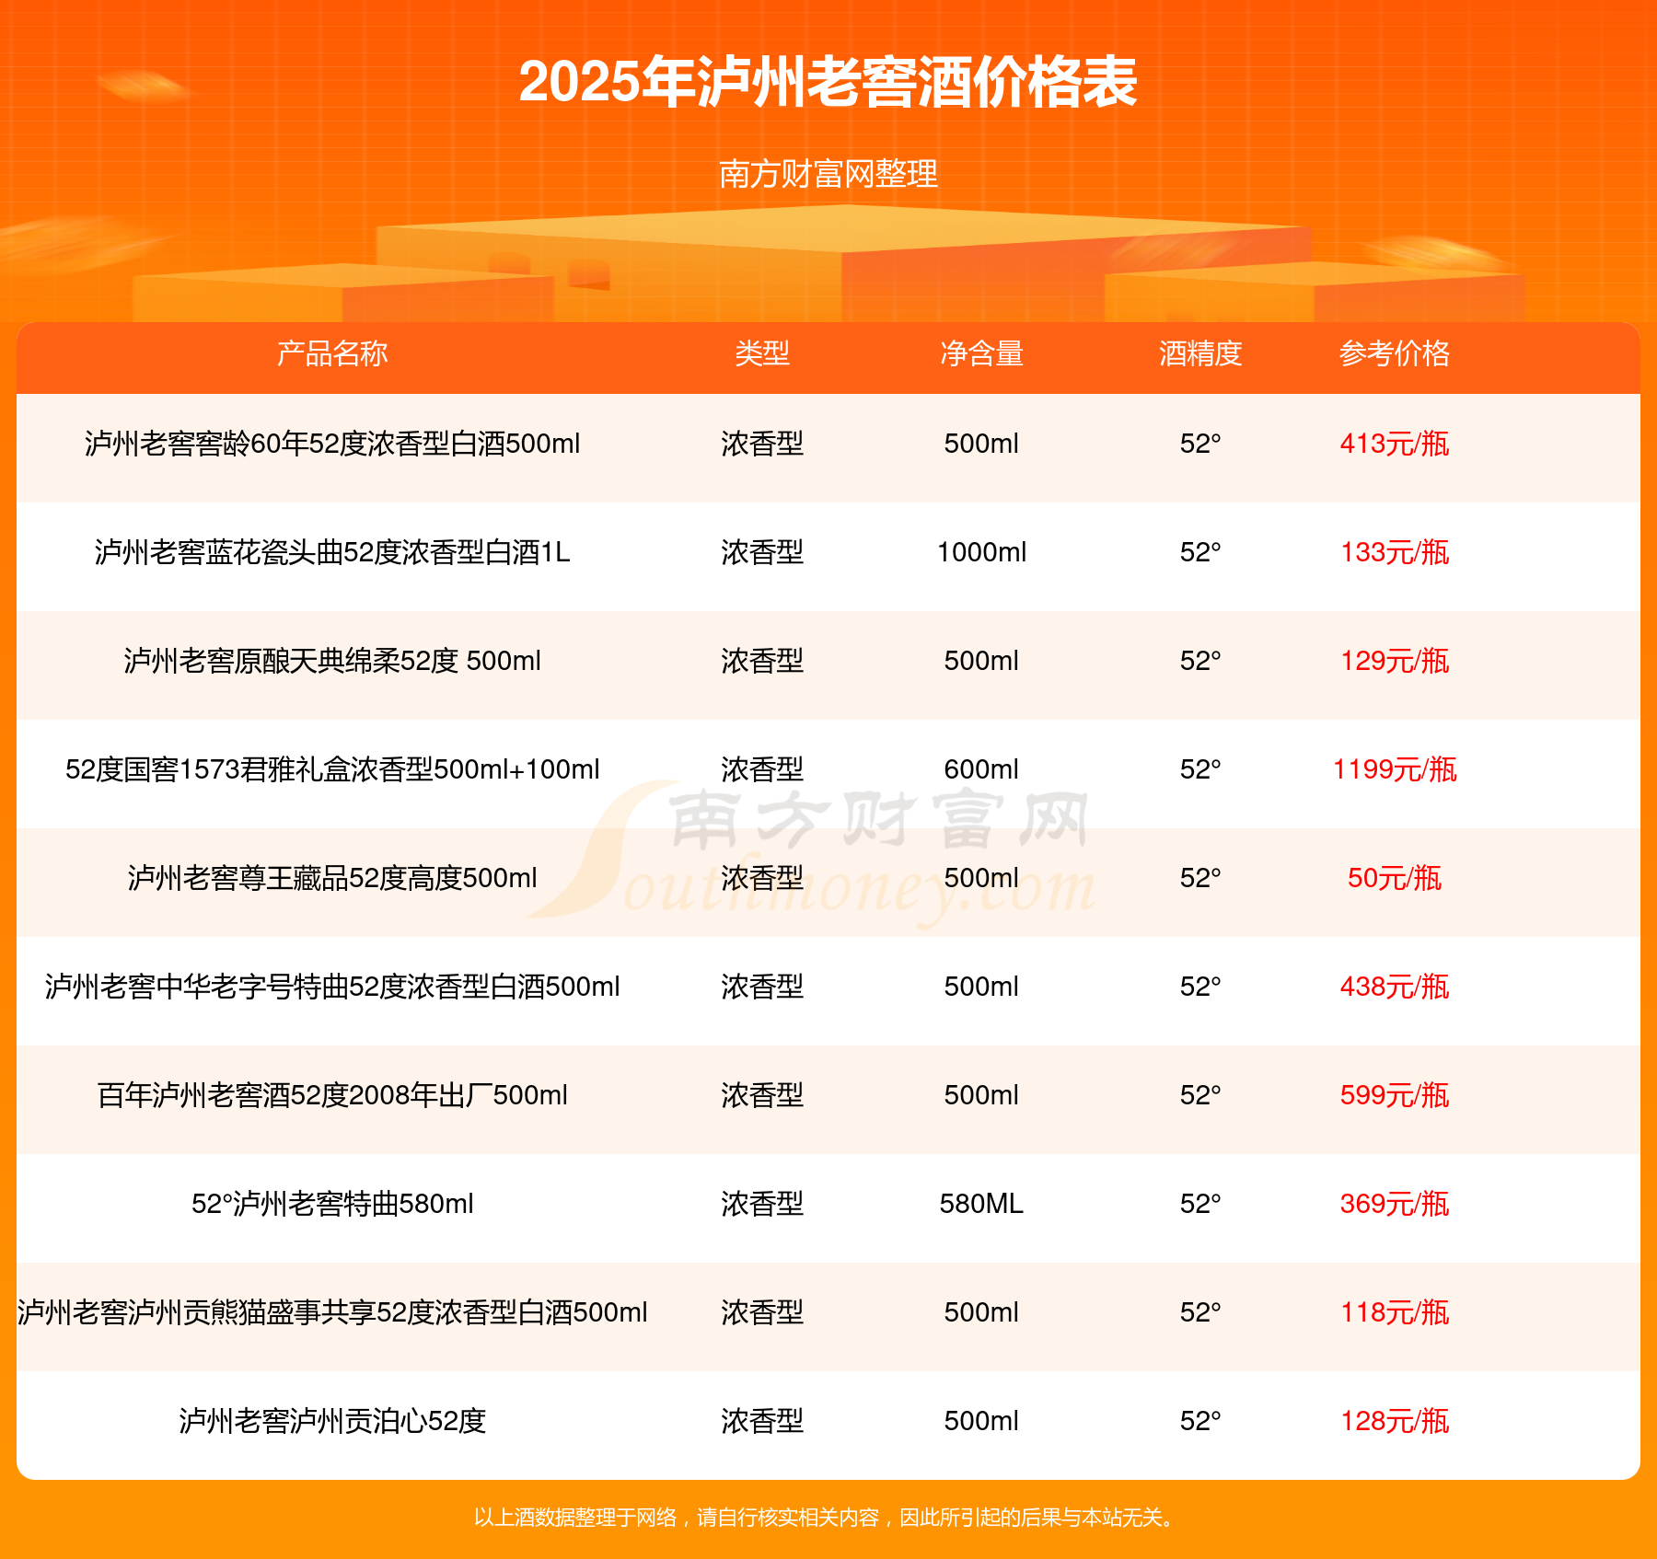Click the 酒精度 column header

[1200, 353]
